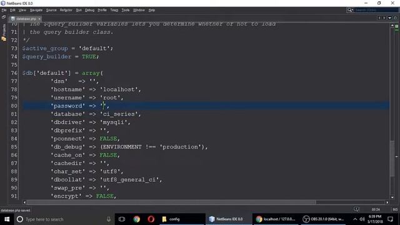The width and height of the screenshot is (400, 225).
Task: Open the Run menu
Action: tap(79, 10)
